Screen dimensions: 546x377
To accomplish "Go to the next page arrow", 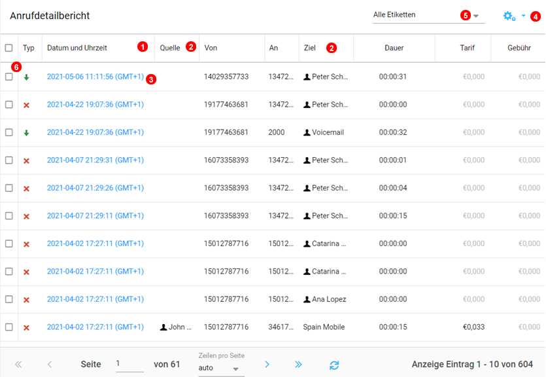I will [x=267, y=365].
